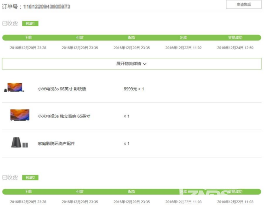This screenshot has height=217, width=264.
Task: Click the × 1 quantity for 家庭影院环绕声配件
Action: point(127,143)
